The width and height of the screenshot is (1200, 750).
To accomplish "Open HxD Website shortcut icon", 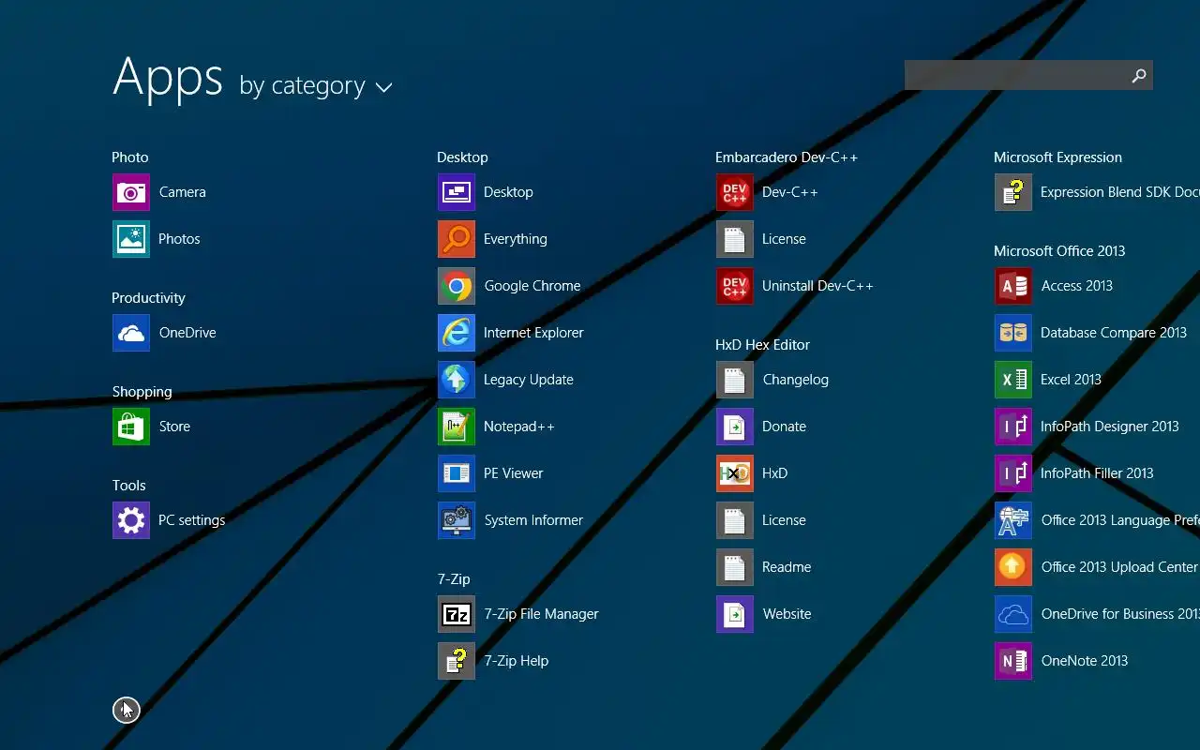I will click(735, 614).
